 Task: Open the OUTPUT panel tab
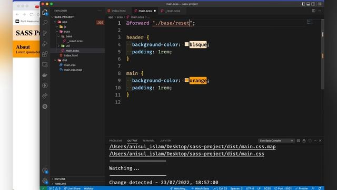coord(132,141)
